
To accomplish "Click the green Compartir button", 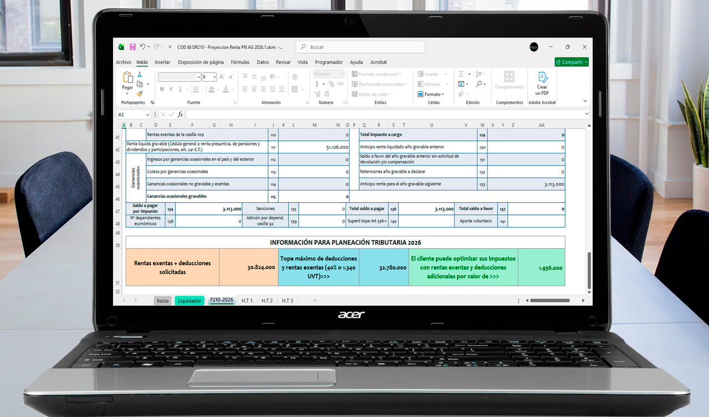I will [x=571, y=62].
